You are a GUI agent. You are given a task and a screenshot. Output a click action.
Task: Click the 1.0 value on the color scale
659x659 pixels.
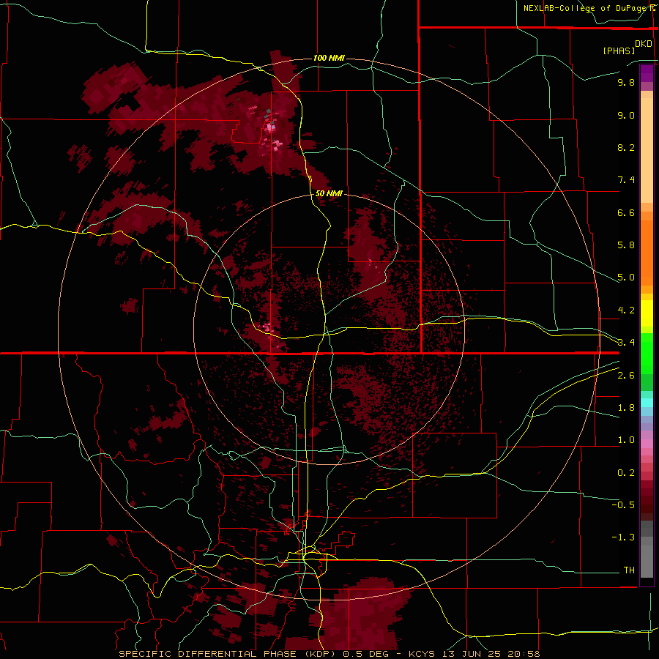pyautogui.click(x=626, y=440)
